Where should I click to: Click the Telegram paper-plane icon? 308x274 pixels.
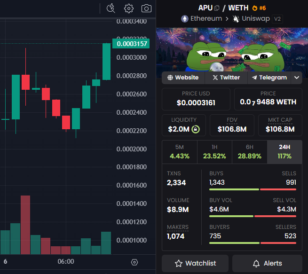254,78
